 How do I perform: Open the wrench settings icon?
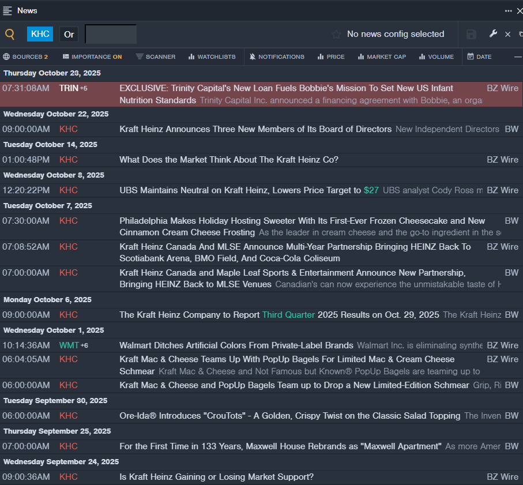coord(493,34)
